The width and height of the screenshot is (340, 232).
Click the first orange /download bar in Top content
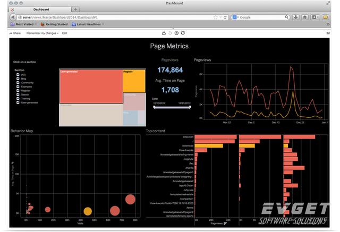click(x=209, y=146)
